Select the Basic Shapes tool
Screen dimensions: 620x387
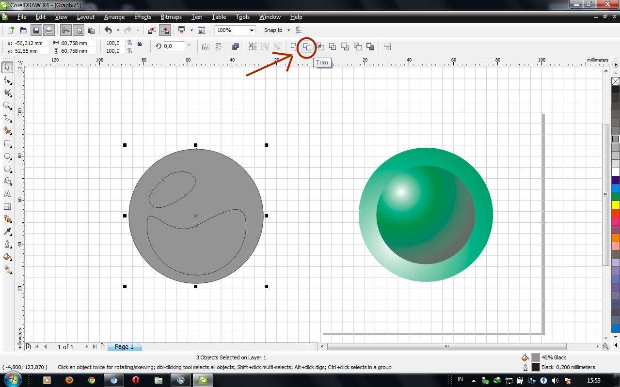7,181
